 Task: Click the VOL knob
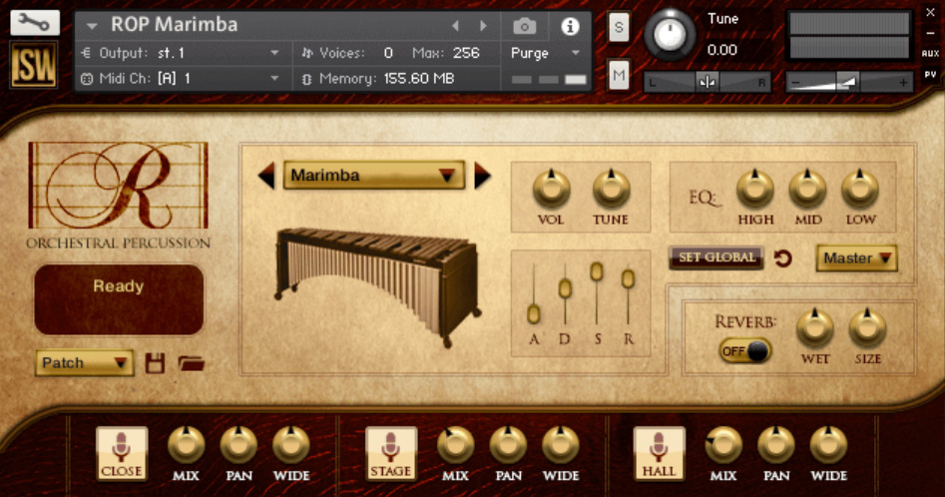tap(551, 189)
